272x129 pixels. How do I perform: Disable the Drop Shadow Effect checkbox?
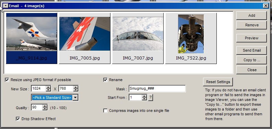(18, 119)
